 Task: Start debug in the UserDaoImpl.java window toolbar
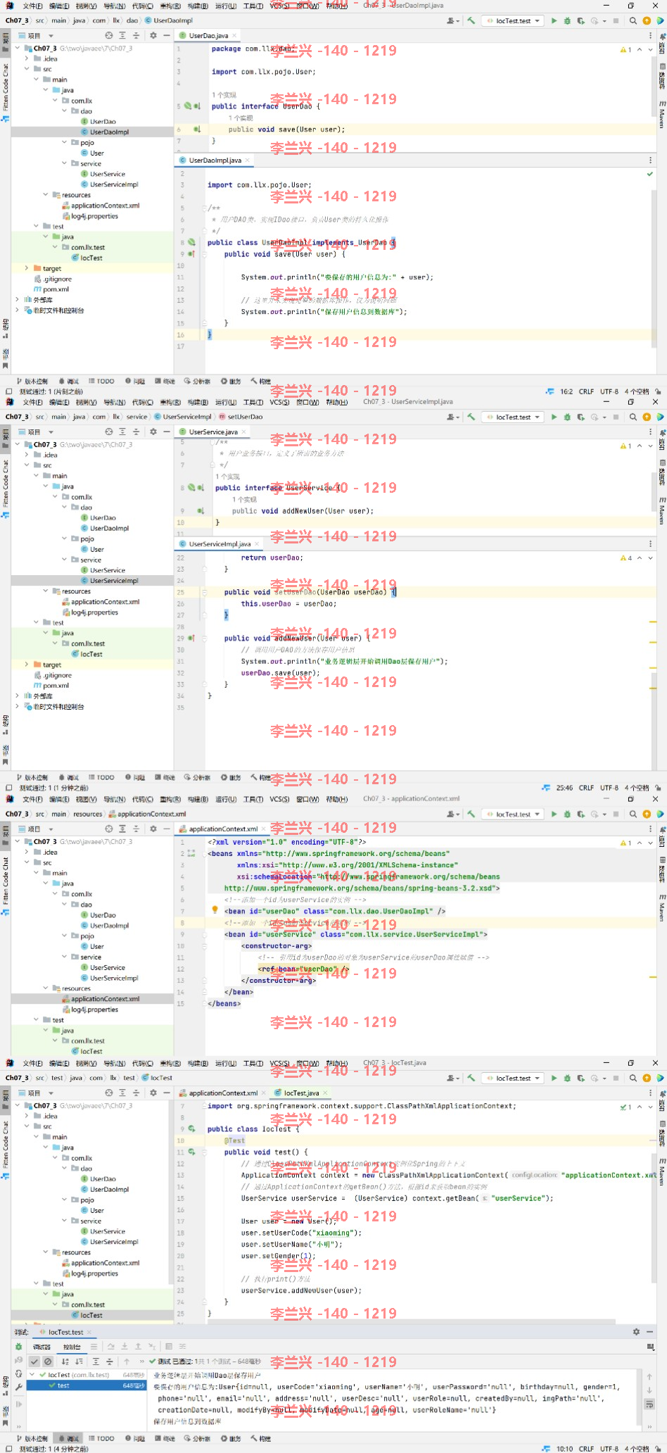click(567, 21)
